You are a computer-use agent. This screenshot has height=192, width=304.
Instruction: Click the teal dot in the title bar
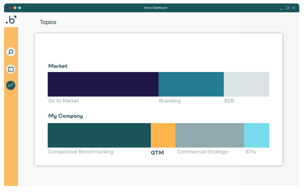pos(20,8)
